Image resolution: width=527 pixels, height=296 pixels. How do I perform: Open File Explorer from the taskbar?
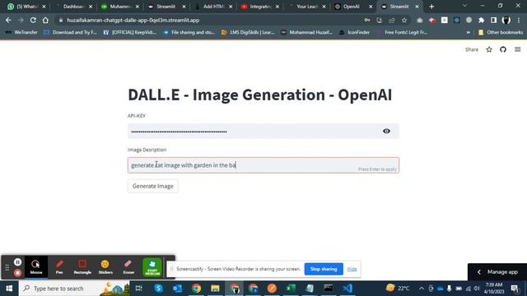(x=215, y=289)
